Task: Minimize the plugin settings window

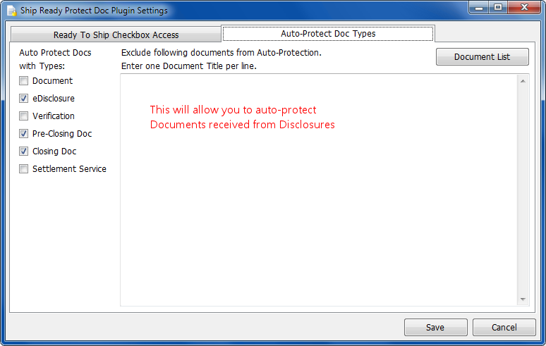Action: click(479, 7)
